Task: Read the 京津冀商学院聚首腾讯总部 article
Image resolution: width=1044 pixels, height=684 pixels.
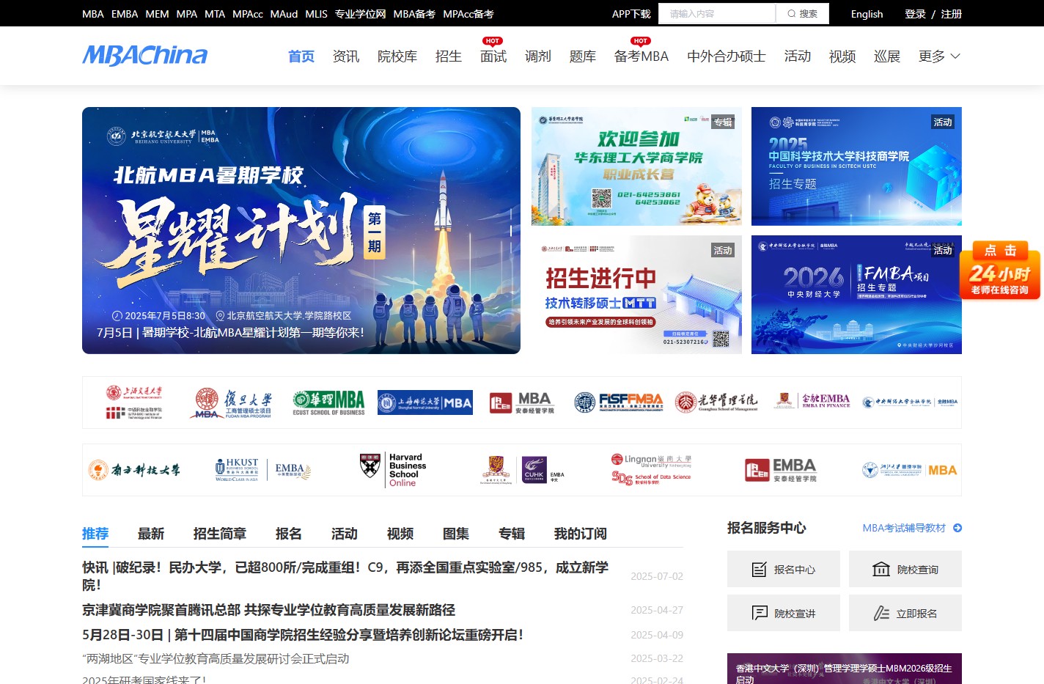Action: (268, 610)
